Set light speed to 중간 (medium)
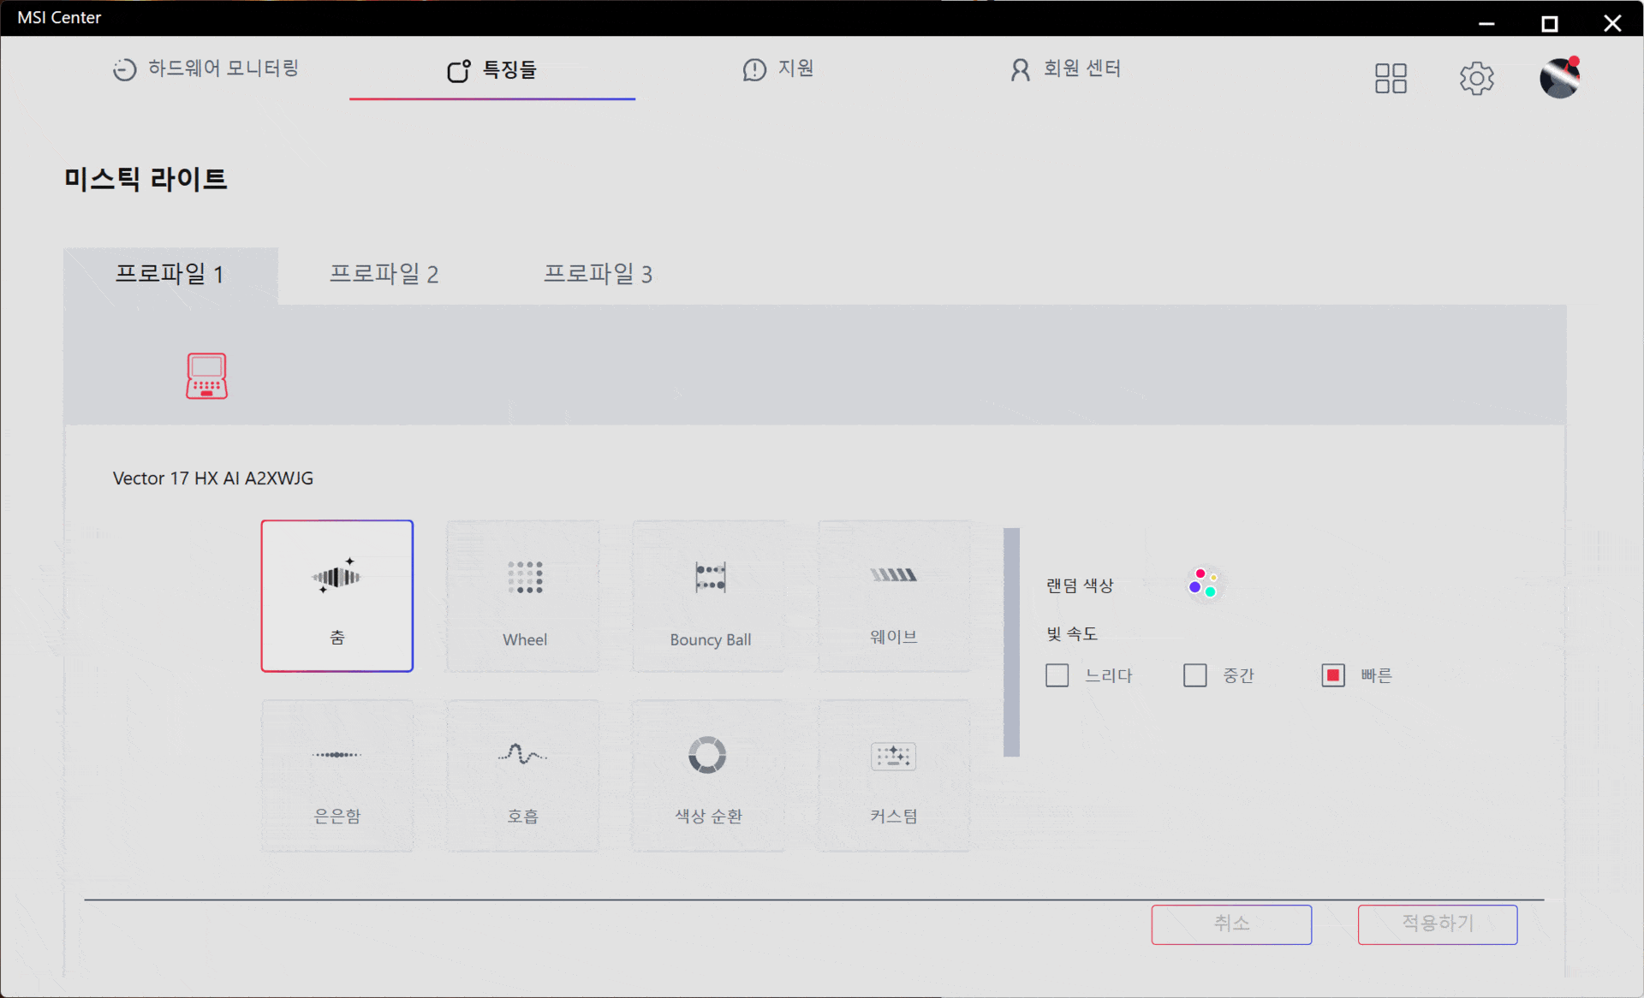 click(1195, 675)
